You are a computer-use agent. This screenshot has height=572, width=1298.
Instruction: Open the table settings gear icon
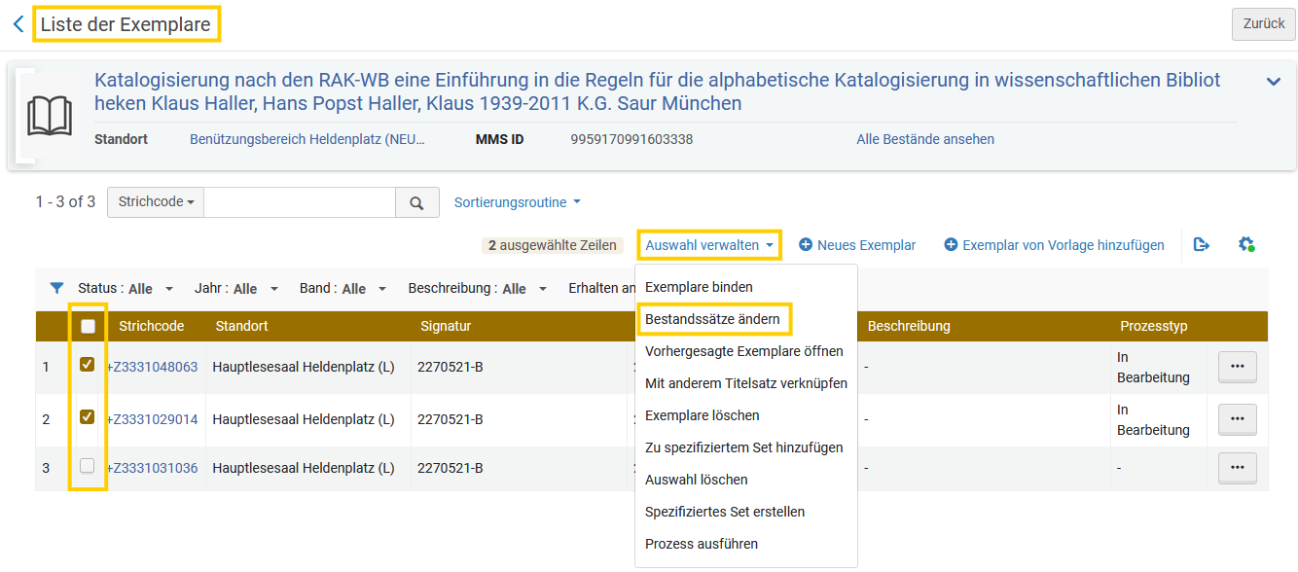pos(1245,245)
